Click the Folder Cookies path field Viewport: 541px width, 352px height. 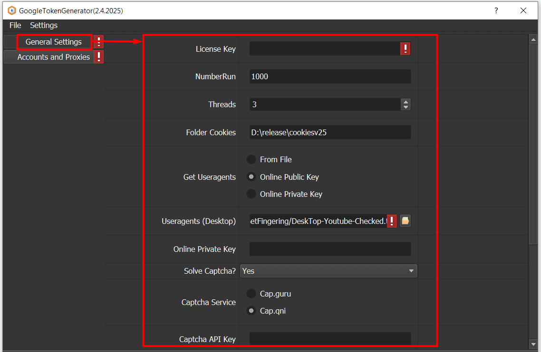330,132
